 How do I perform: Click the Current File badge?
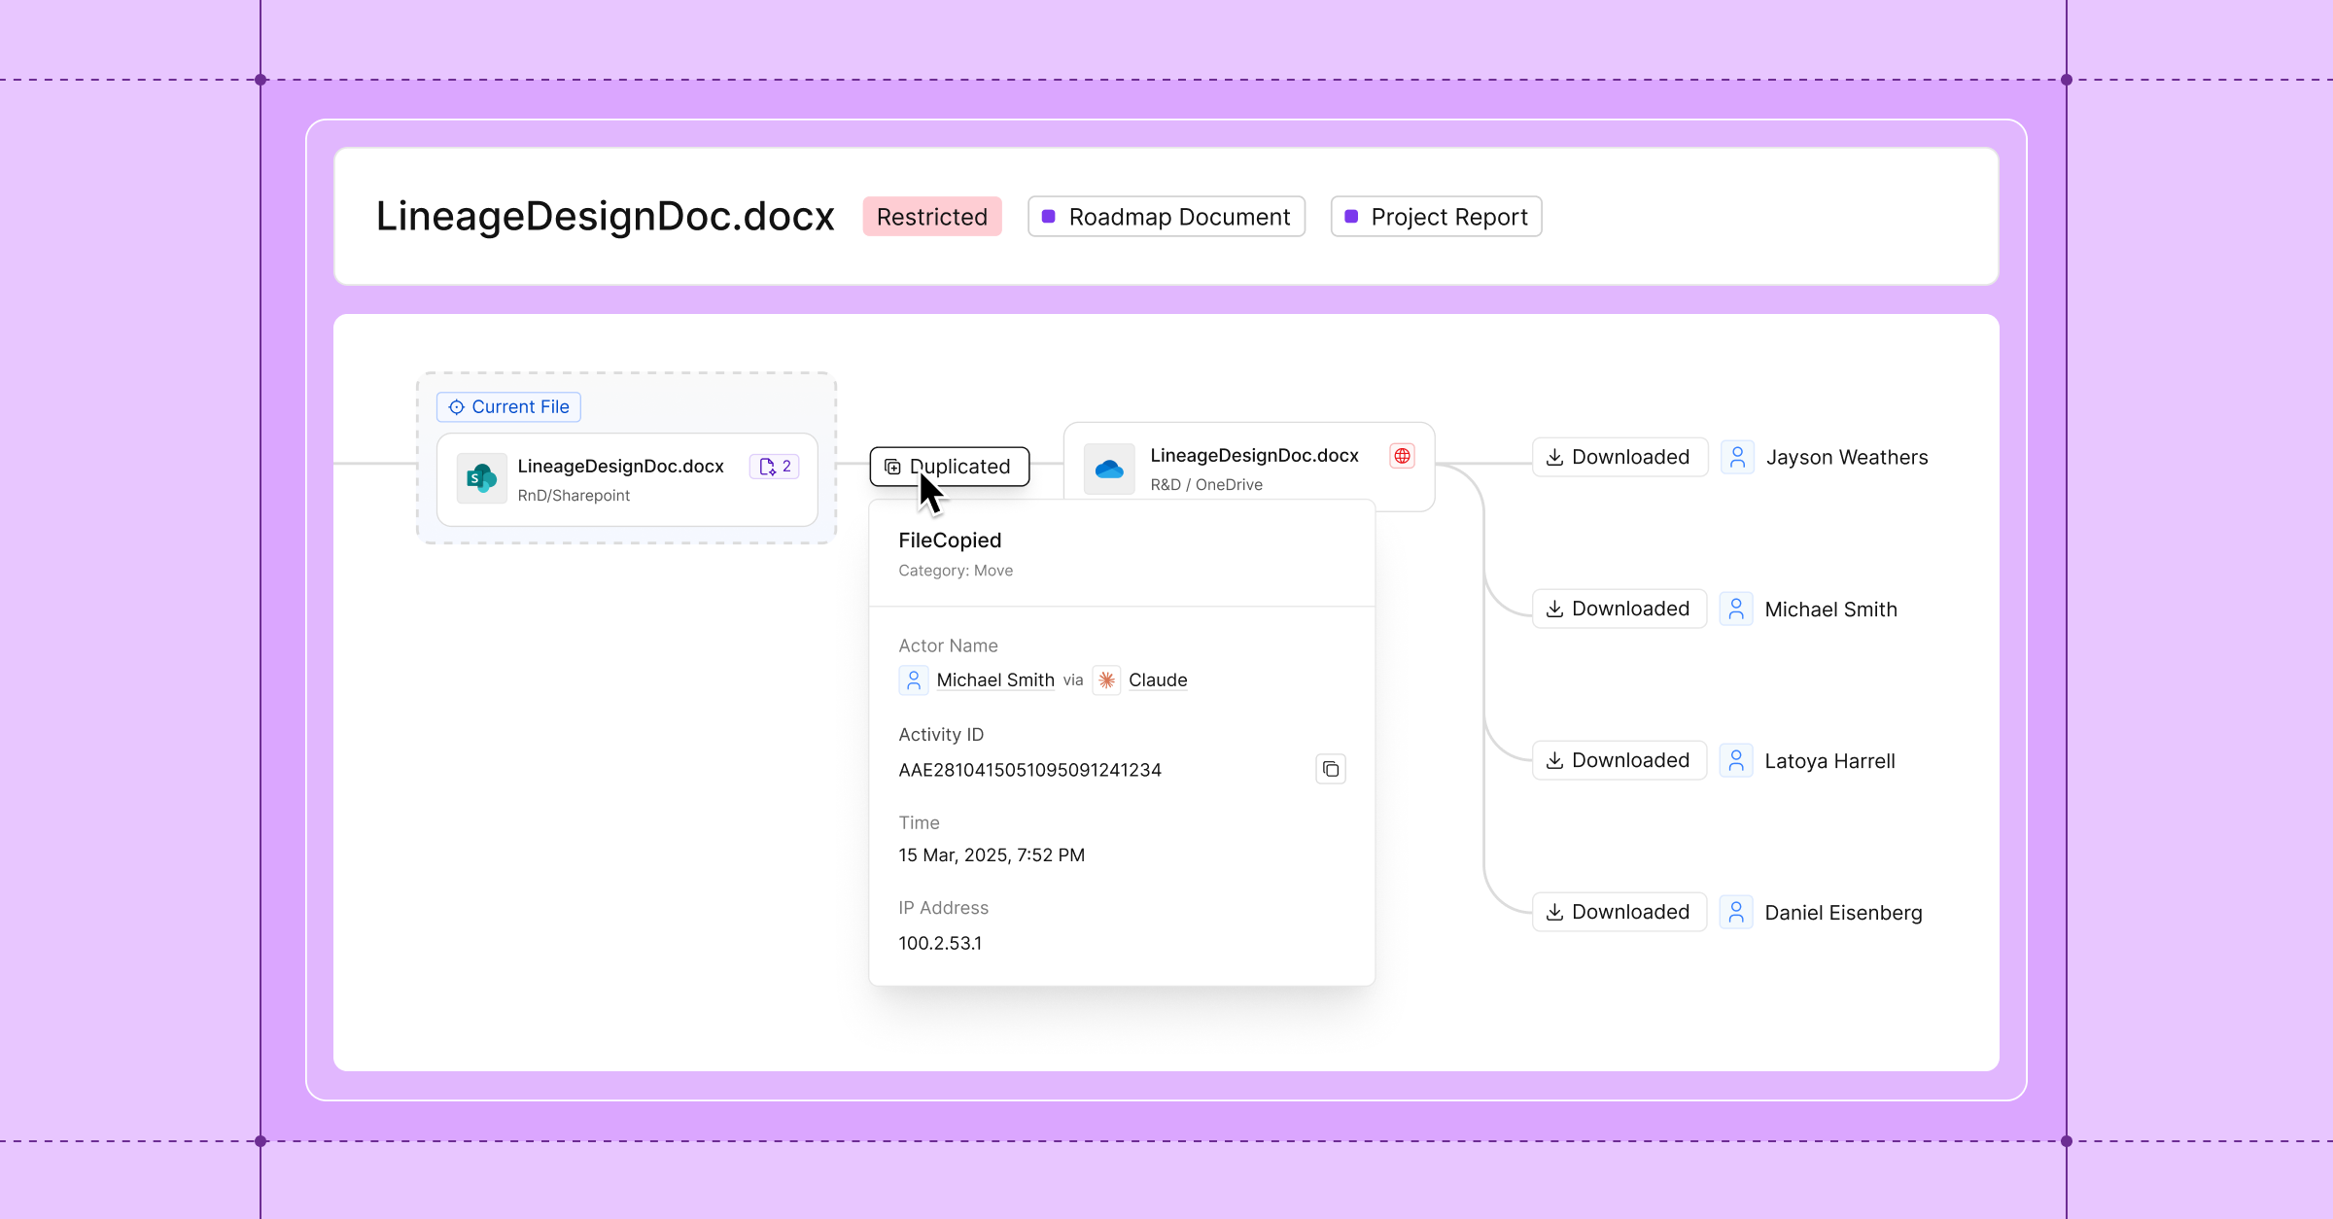[x=508, y=407]
